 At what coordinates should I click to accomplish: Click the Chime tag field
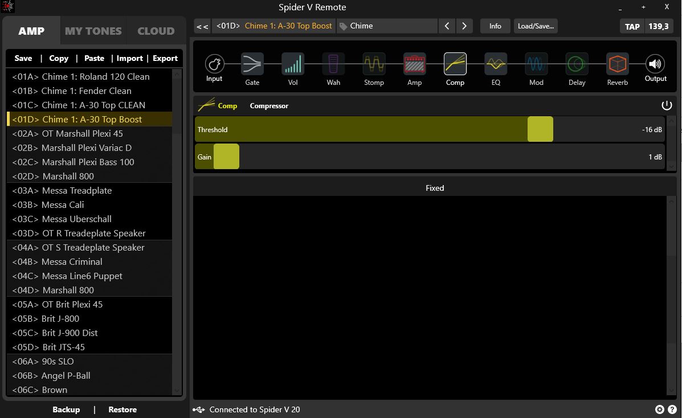coord(387,26)
